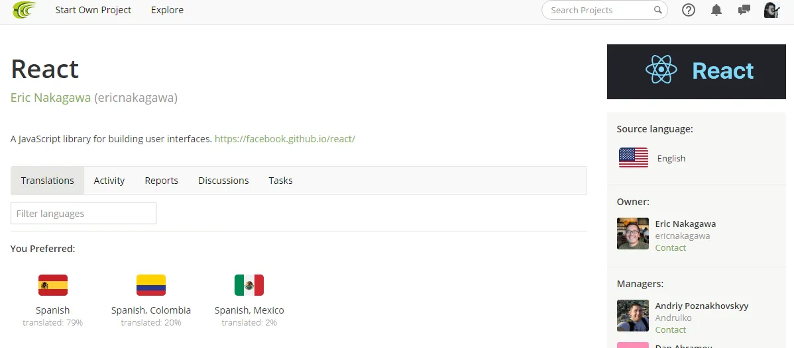This screenshot has width=794, height=348.
Task: Click Eric Nakagawa's owner avatar
Action: [633, 234]
